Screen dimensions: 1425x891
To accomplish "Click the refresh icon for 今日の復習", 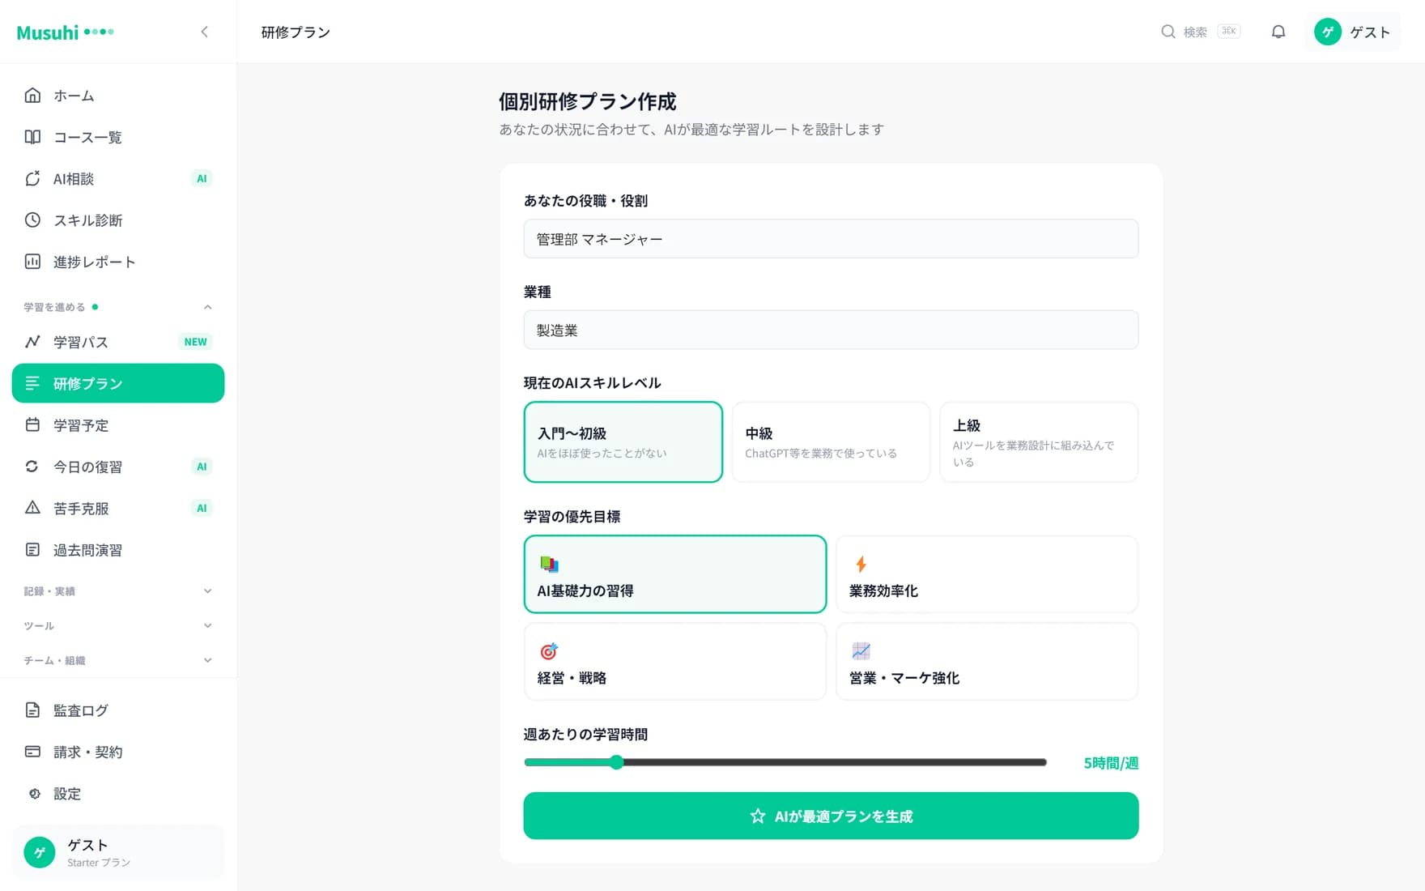I will (32, 467).
